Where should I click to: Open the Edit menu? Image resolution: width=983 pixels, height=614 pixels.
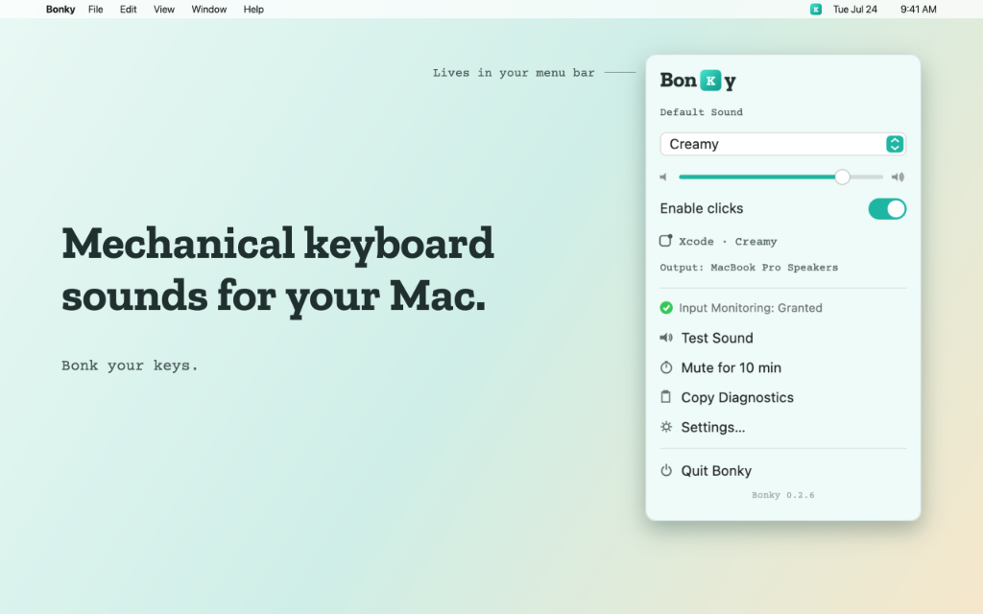point(128,10)
